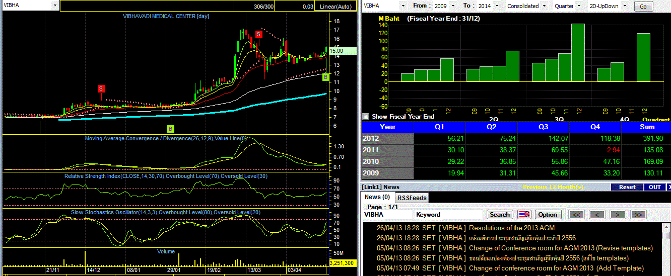Select the 2011 year row header
The height and width of the screenshot is (276, 671).
[x=387, y=150]
